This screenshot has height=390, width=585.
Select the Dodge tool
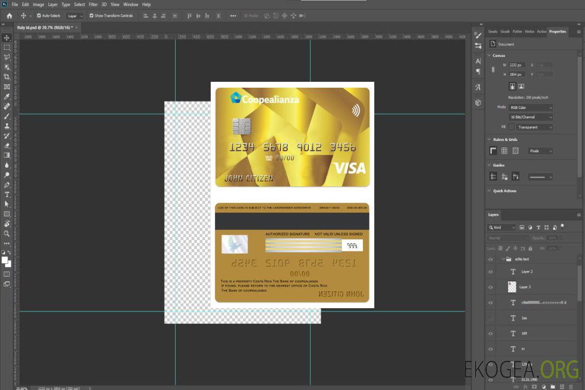6,174
